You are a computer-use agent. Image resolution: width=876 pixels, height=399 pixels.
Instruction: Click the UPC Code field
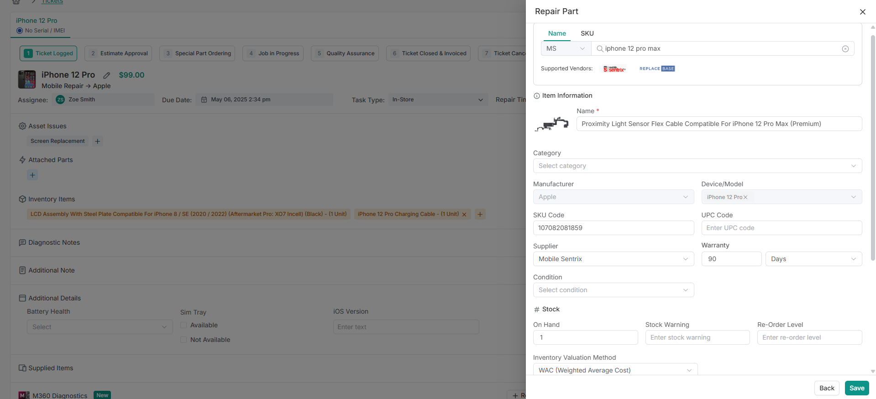pos(782,228)
